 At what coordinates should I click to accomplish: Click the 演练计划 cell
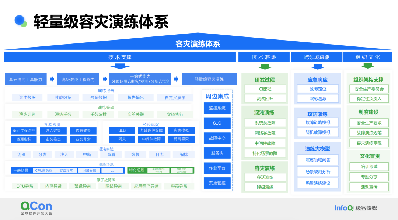[x=27, y=115]
